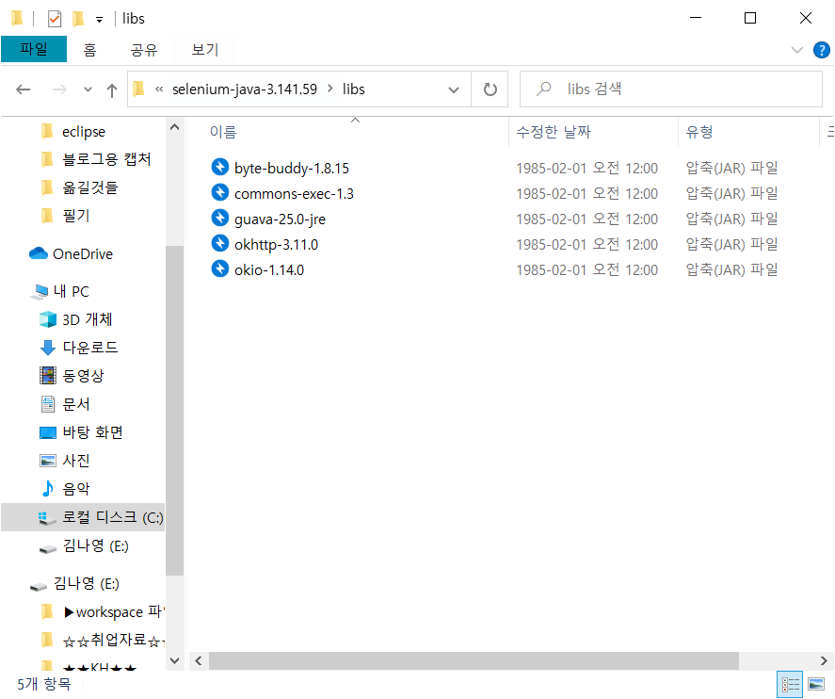The height and width of the screenshot is (699, 835).
Task: Open 문서 folder in sidebar
Action: click(x=65, y=404)
